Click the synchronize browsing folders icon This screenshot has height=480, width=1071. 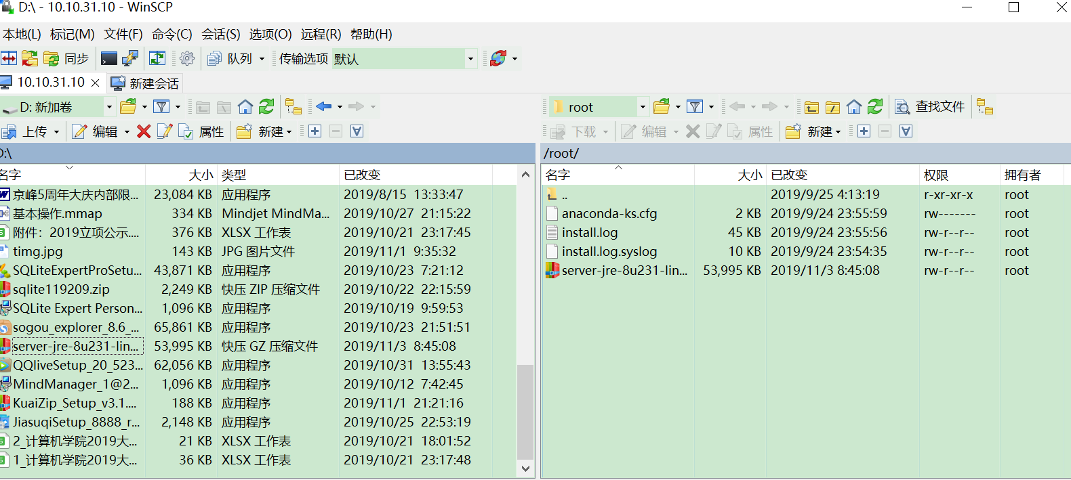pyautogui.click(x=30, y=59)
